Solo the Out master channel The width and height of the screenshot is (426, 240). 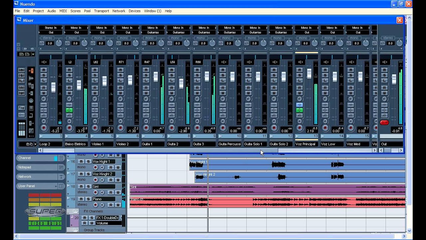tap(384, 75)
